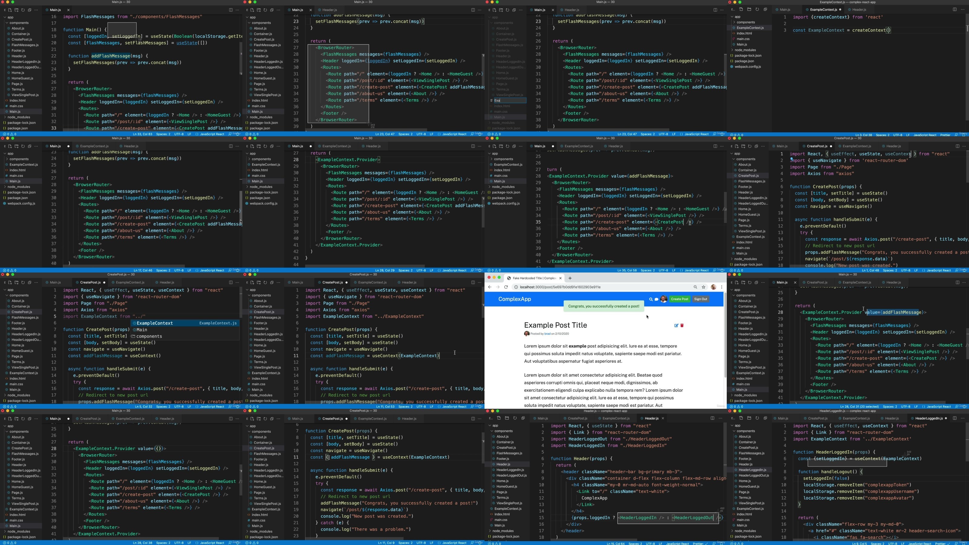Click the zoom magnifier in Chrome's address bar
The image size is (969, 545).
click(695, 287)
